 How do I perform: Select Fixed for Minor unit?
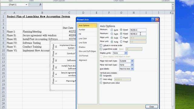pyautogui.click(x=121, y=42)
